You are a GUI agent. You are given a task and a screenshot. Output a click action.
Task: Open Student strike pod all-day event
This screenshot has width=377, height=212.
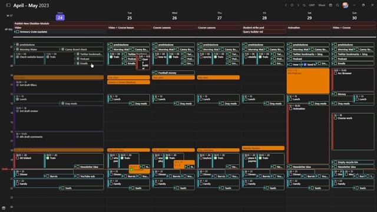pos(264,28)
